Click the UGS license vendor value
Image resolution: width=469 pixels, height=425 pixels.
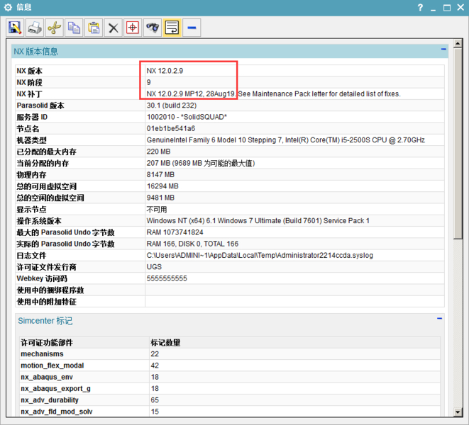click(x=154, y=267)
